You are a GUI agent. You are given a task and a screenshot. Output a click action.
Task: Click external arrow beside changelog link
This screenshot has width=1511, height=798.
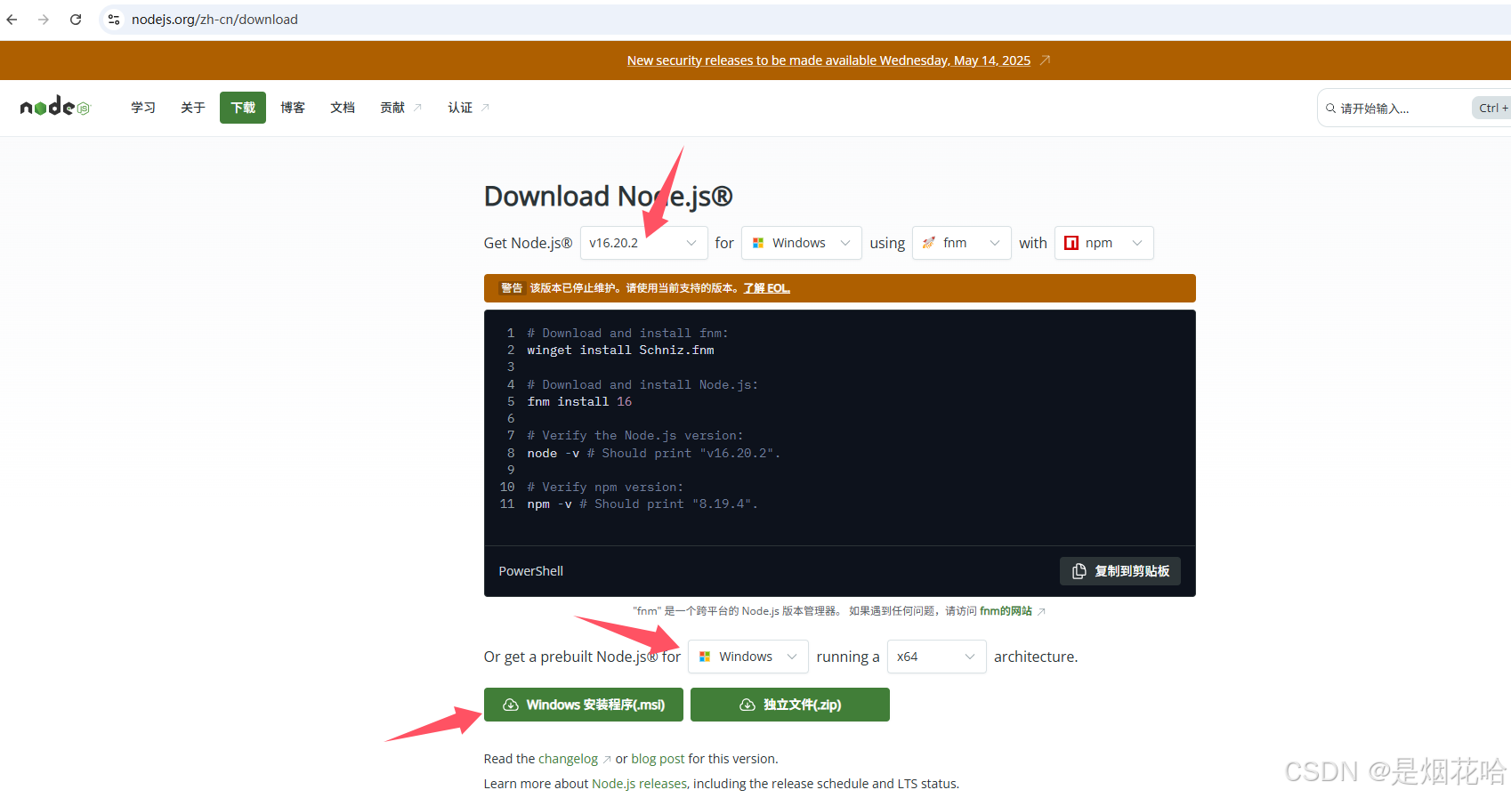[x=607, y=760]
